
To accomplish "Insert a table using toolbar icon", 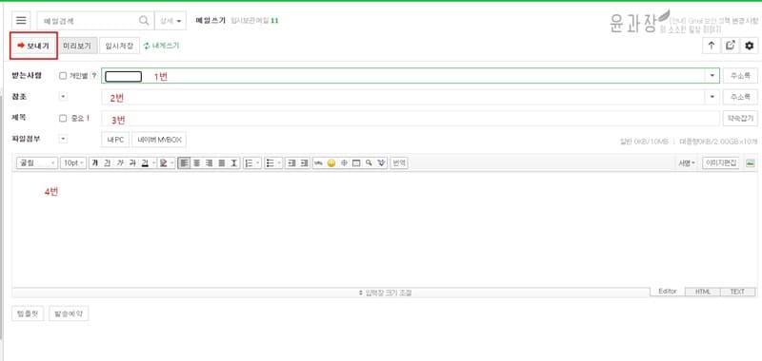I will [356, 163].
